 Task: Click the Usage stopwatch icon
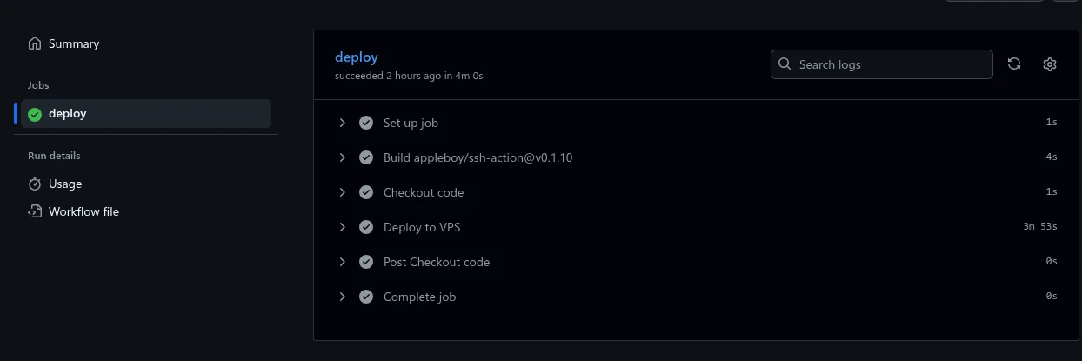coord(35,184)
